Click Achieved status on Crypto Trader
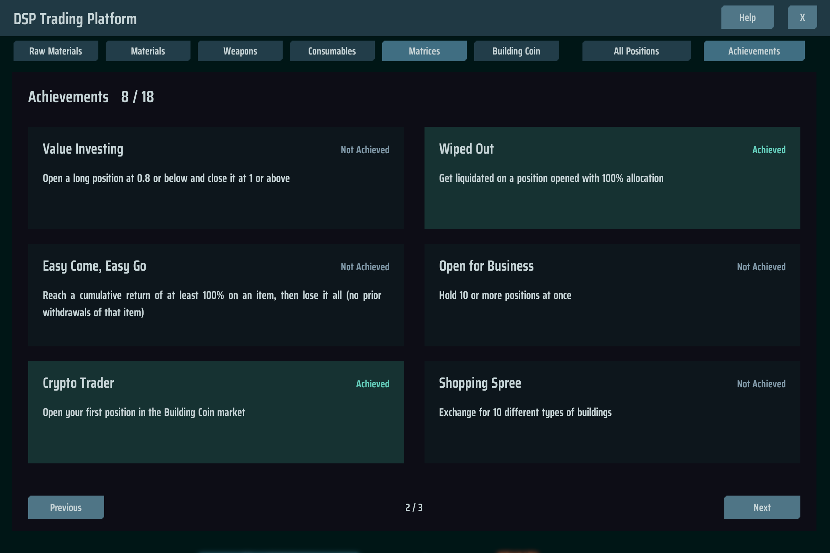 tap(373, 384)
